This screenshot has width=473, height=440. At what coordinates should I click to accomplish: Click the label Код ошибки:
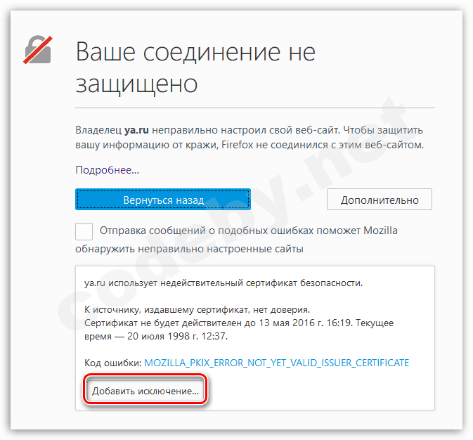(x=113, y=363)
